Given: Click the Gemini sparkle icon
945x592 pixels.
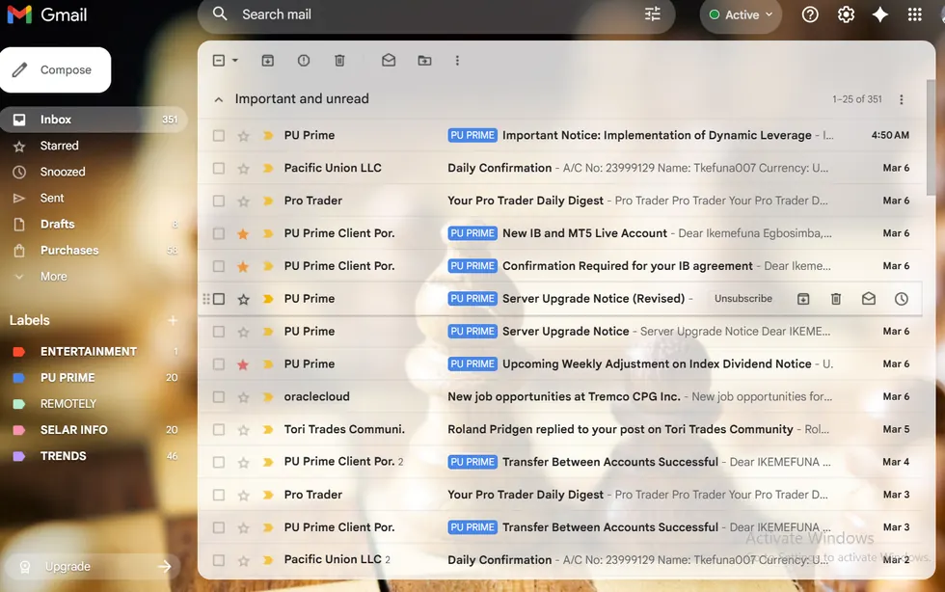Looking at the screenshot, I should point(880,14).
